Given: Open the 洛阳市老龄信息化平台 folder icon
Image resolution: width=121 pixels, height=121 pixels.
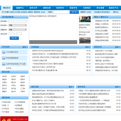Looking at the screenshot, I should point(4,64).
